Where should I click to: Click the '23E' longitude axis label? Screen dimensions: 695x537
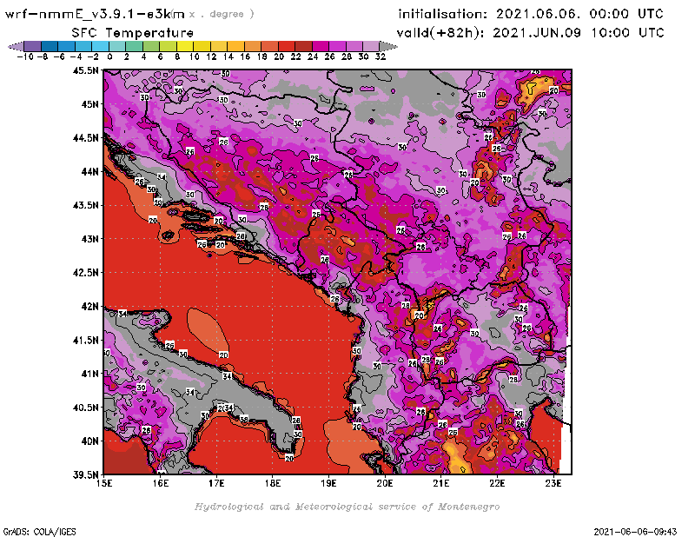point(553,483)
